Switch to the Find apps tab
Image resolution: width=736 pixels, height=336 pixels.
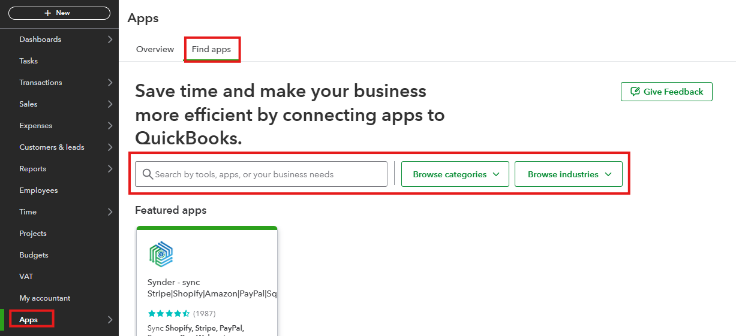point(211,50)
